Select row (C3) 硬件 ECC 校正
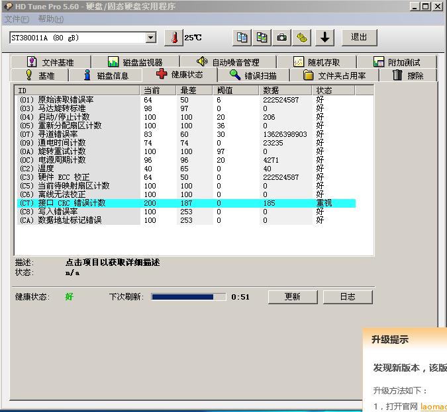This screenshot has height=412, width=447. 187,177
